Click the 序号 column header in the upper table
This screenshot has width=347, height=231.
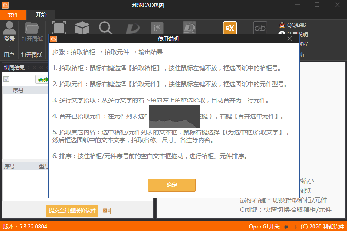tap(18, 90)
